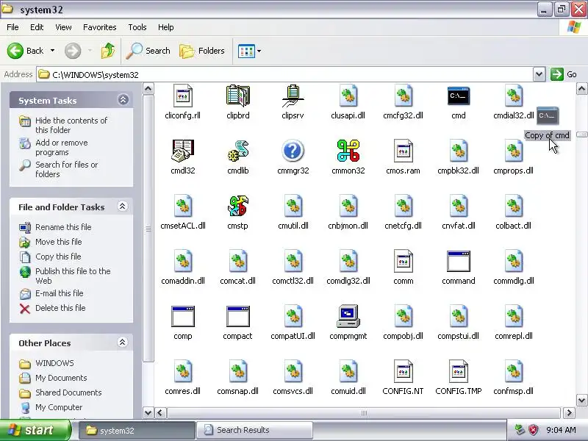This screenshot has width=588, height=441.
Task: Select the comm file icon
Action: tap(403, 261)
